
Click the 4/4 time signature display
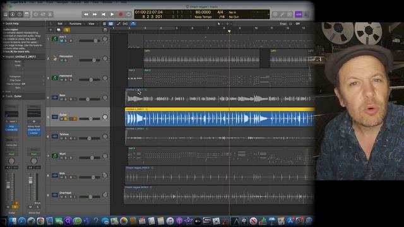pyautogui.click(x=220, y=12)
